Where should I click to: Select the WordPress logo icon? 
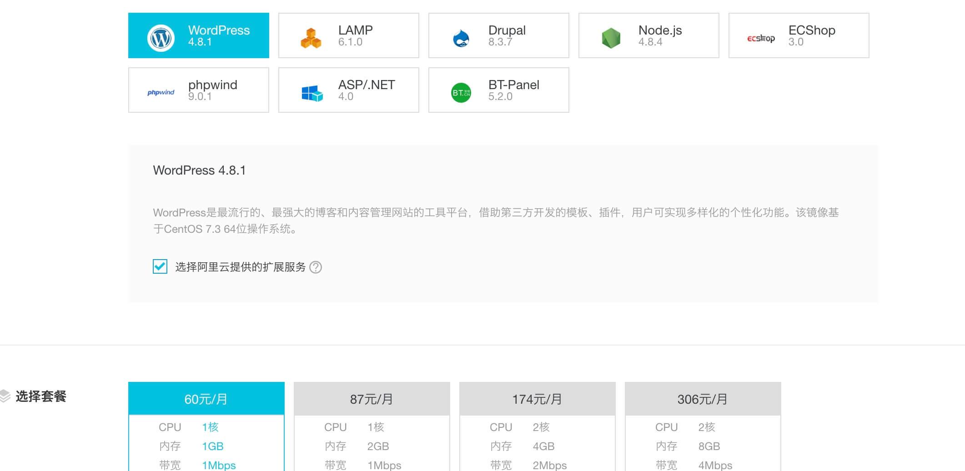click(x=161, y=38)
